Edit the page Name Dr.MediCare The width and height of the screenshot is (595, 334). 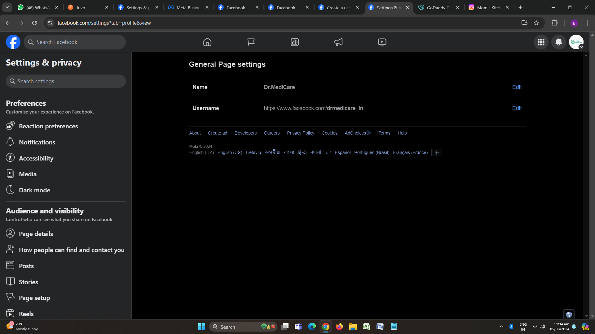[517, 87]
